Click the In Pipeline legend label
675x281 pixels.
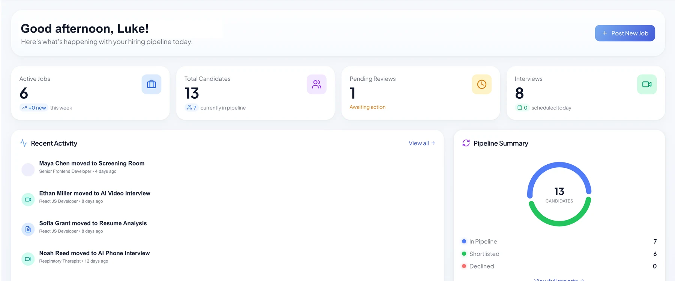pos(483,242)
